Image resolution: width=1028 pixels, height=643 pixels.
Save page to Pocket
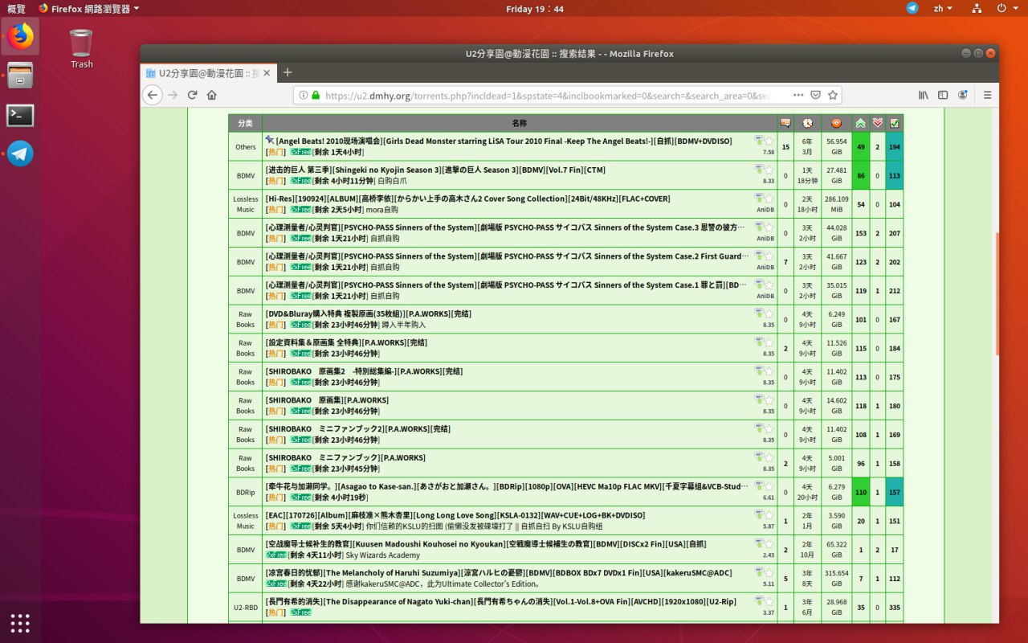[815, 95]
